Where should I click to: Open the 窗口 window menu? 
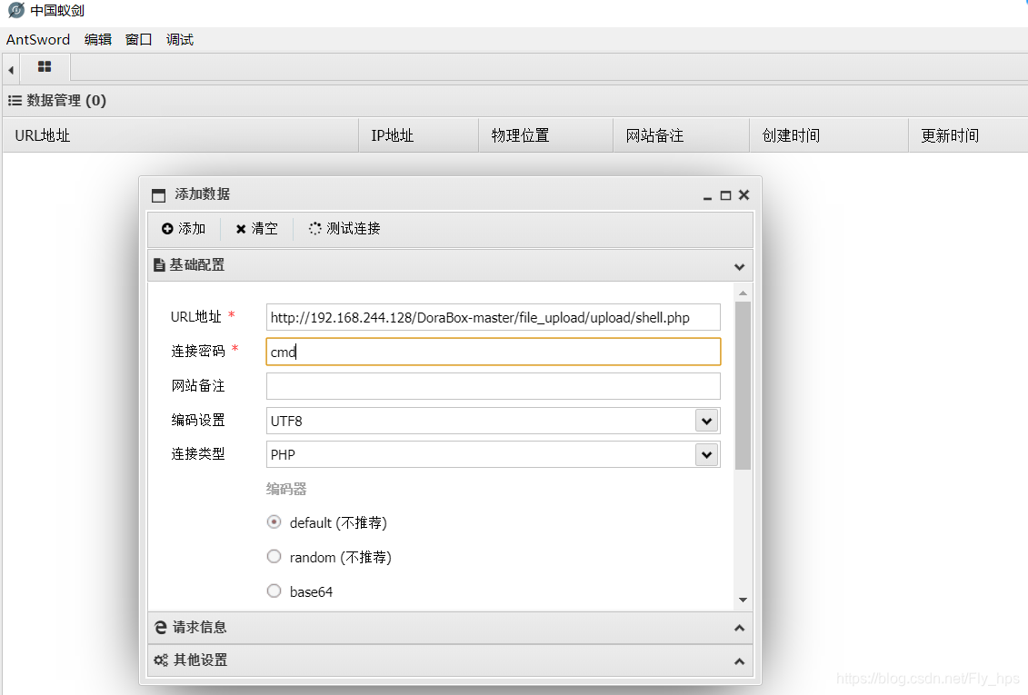click(138, 39)
